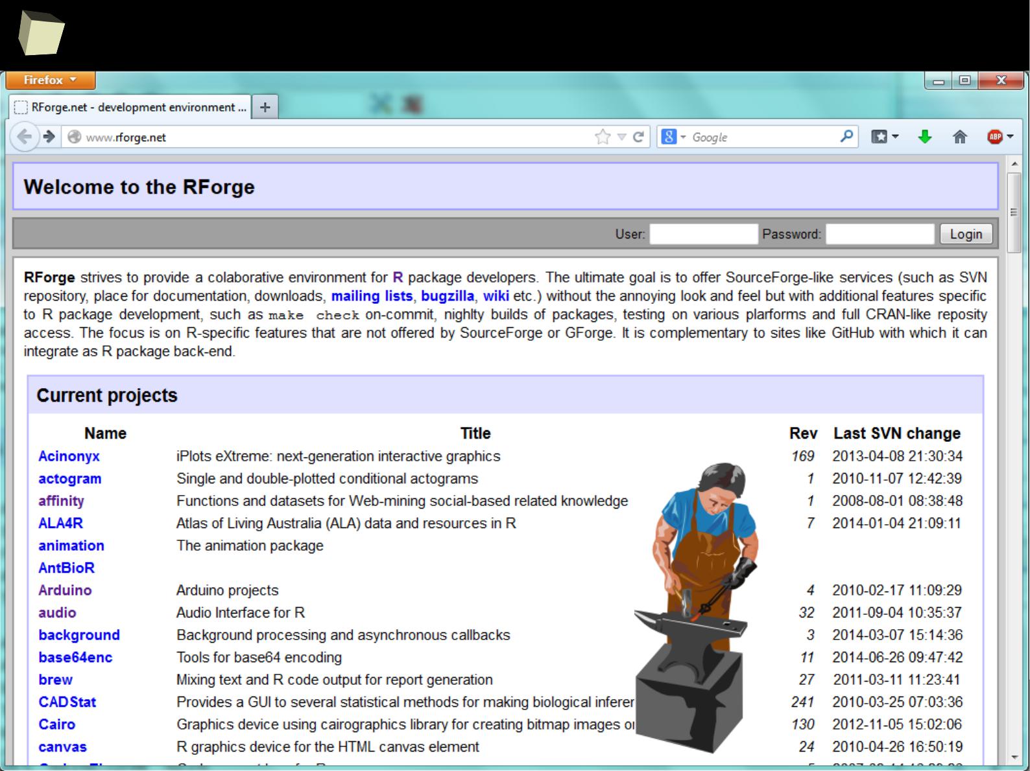This screenshot has width=1030, height=771.
Task: Open the audio project
Action: (x=57, y=612)
